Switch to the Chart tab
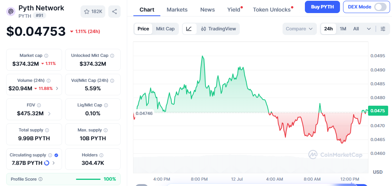 coord(147,10)
